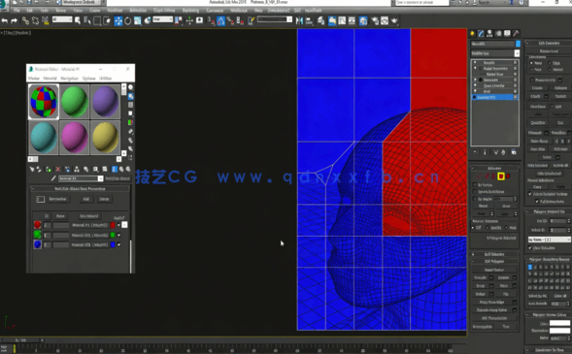
Task: Click the Set Number button
Action: 57,199
